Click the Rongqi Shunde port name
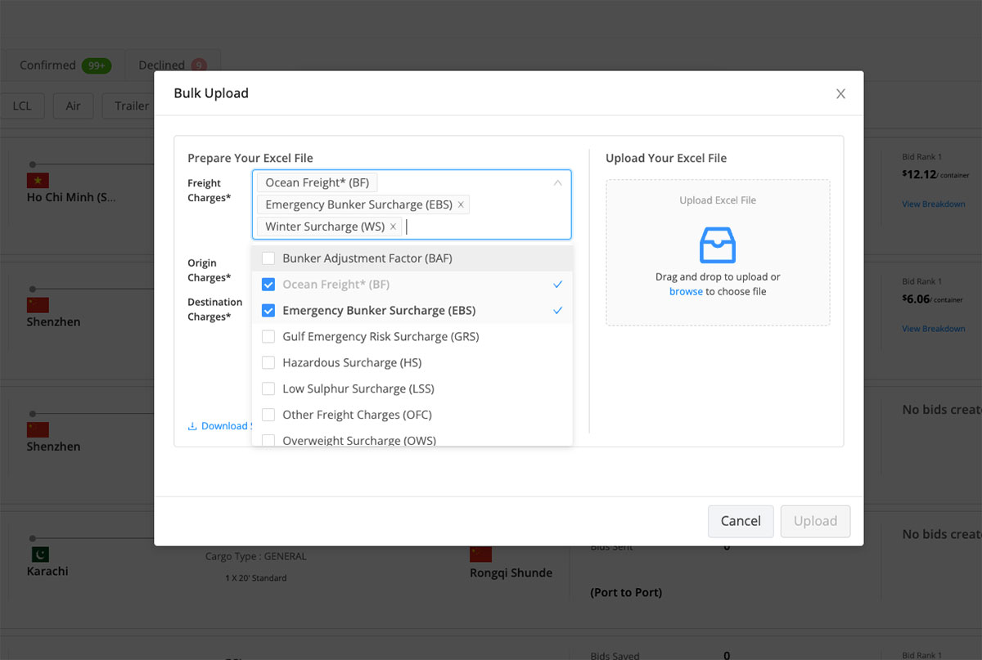The image size is (982, 660). (x=511, y=572)
